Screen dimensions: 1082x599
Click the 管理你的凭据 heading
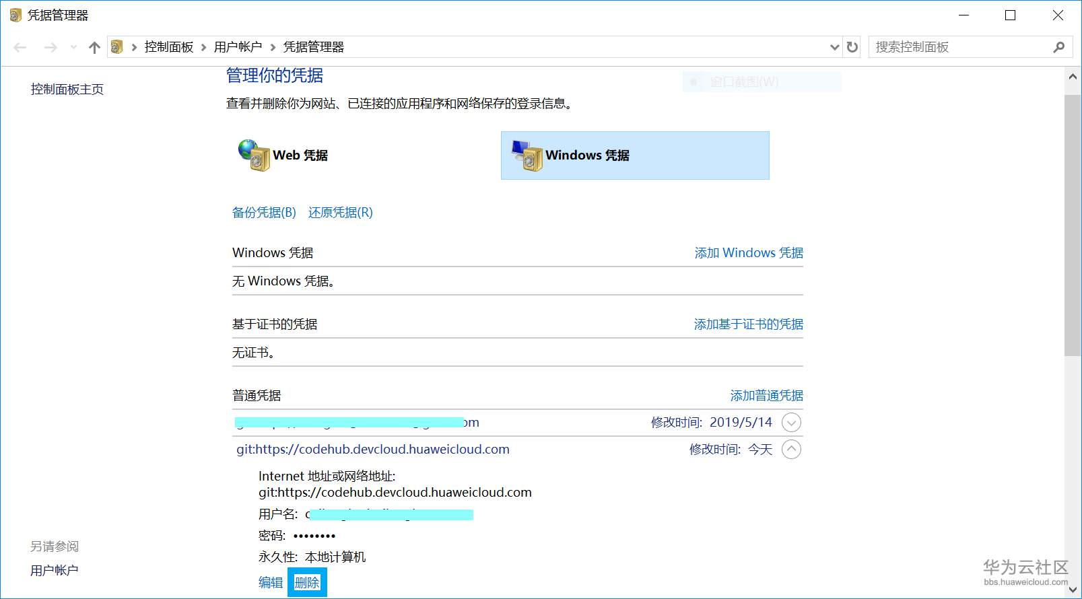tap(275, 75)
